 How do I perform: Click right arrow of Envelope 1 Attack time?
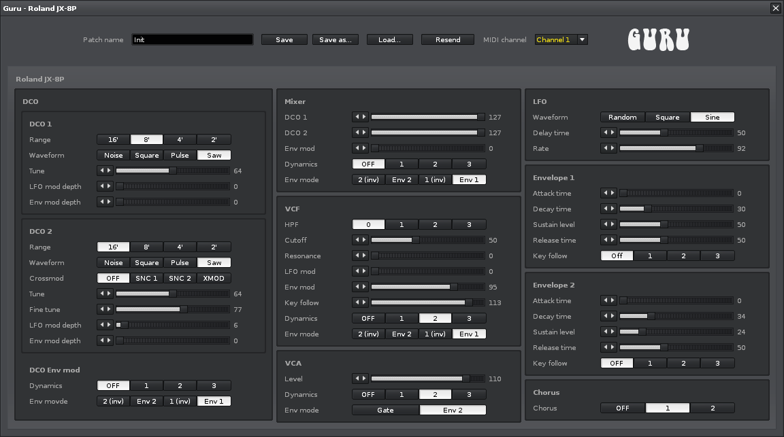pyautogui.click(x=612, y=193)
